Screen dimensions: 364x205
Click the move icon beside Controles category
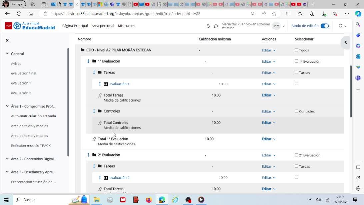point(94,111)
